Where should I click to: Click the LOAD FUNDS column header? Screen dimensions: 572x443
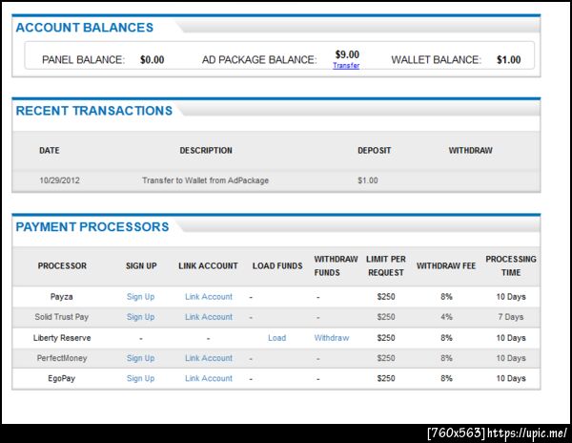[277, 265]
